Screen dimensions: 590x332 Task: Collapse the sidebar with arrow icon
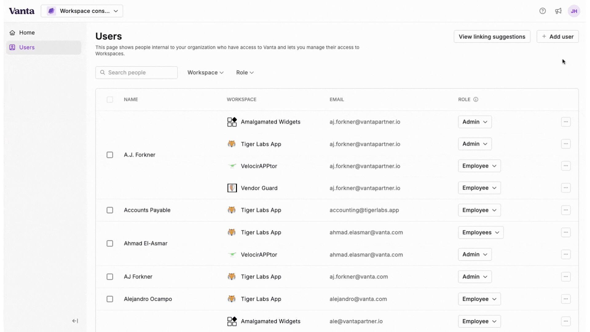click(x=75, y=321)
